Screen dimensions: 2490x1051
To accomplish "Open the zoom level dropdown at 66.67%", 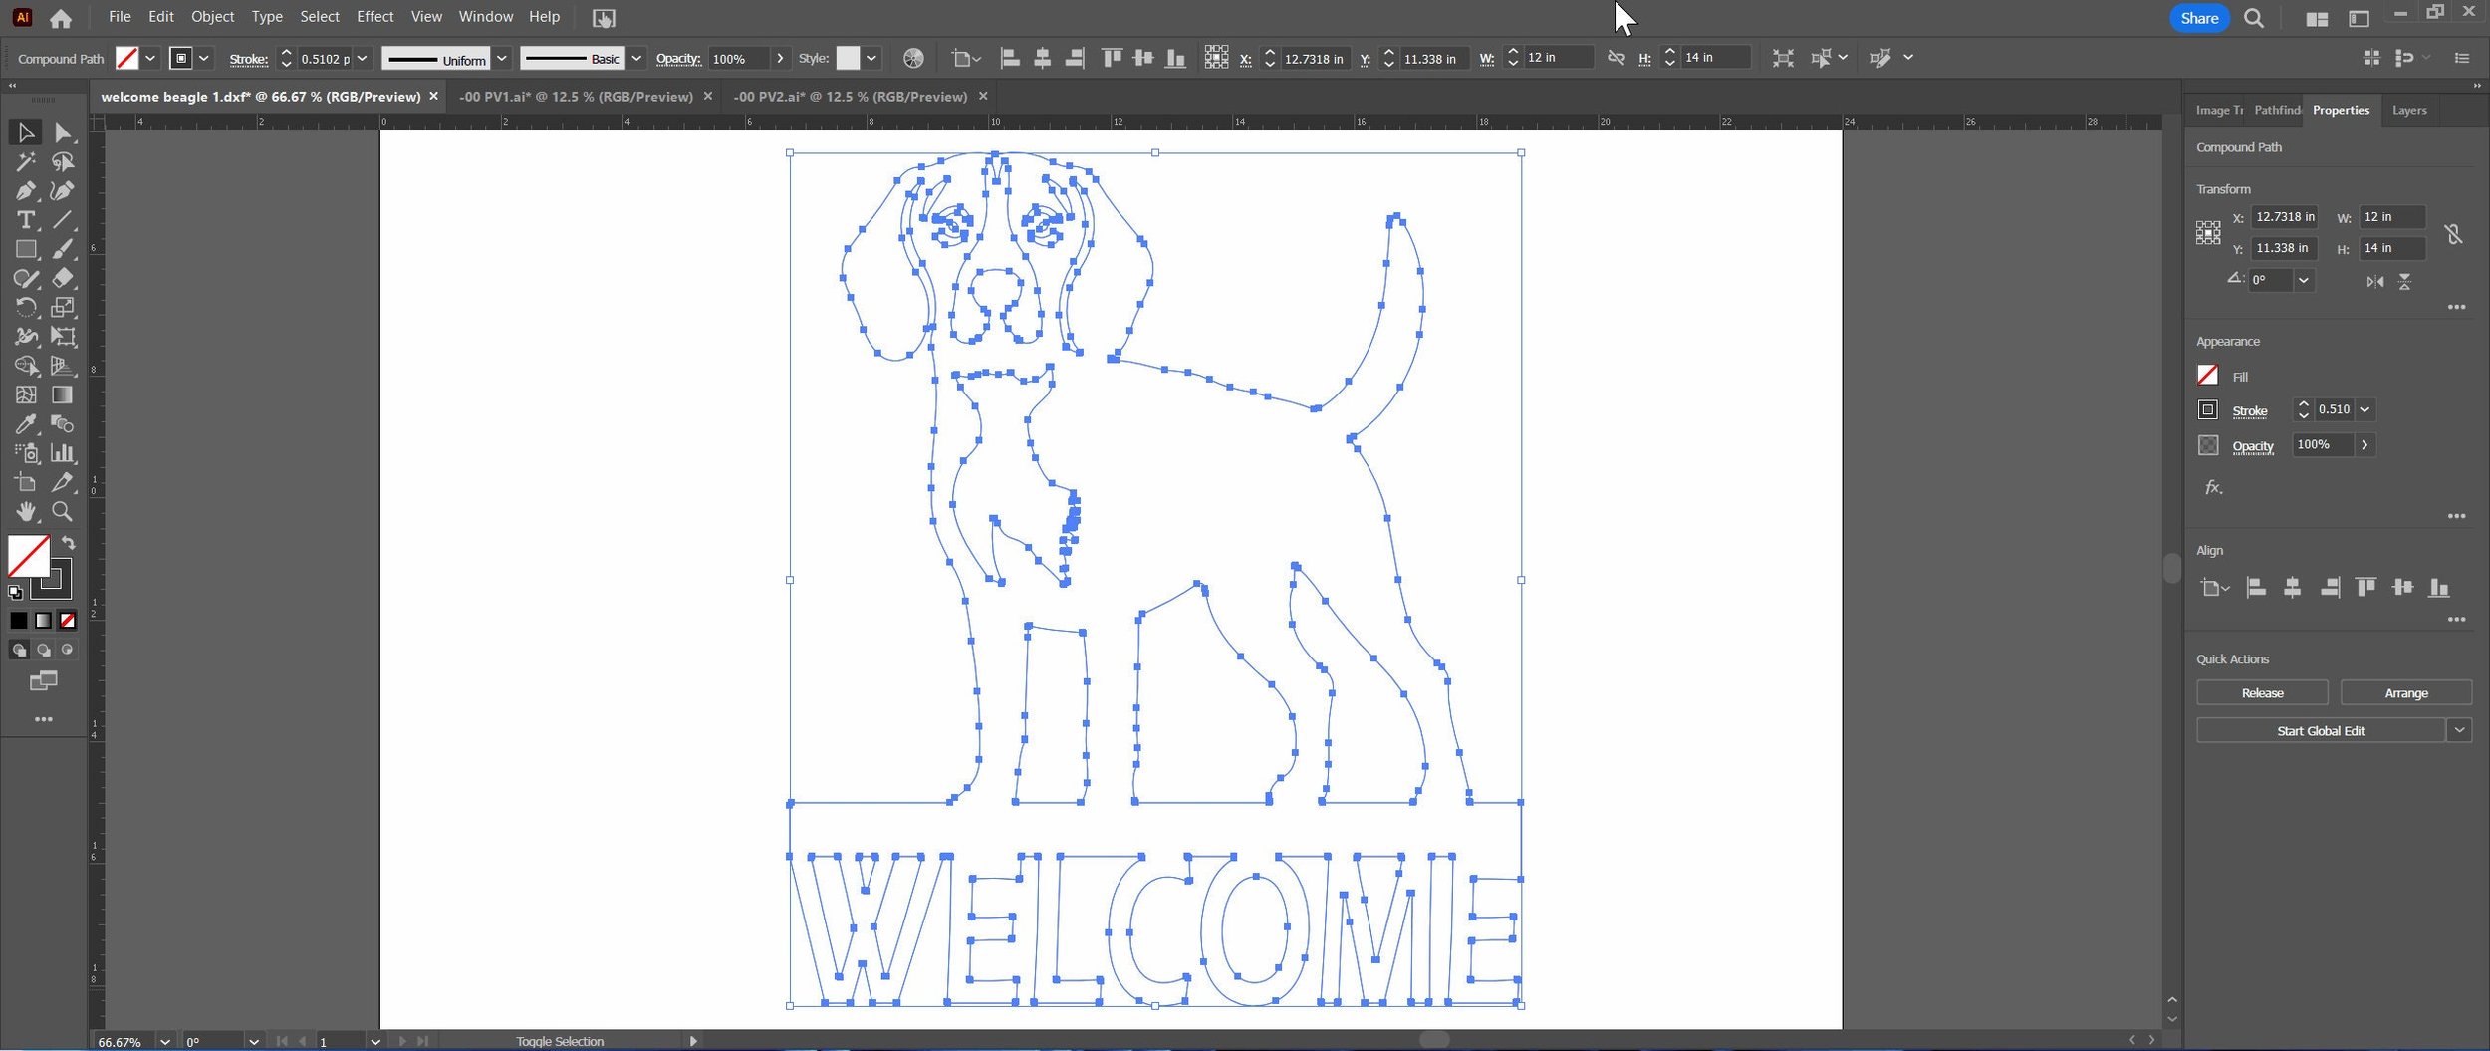I will pyautogui.click(x=165, y=1042).
